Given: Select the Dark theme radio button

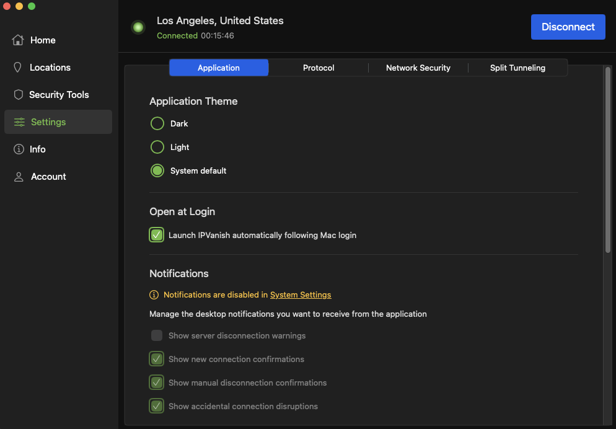Looking at the screenshot, I should tap(157, 123).
